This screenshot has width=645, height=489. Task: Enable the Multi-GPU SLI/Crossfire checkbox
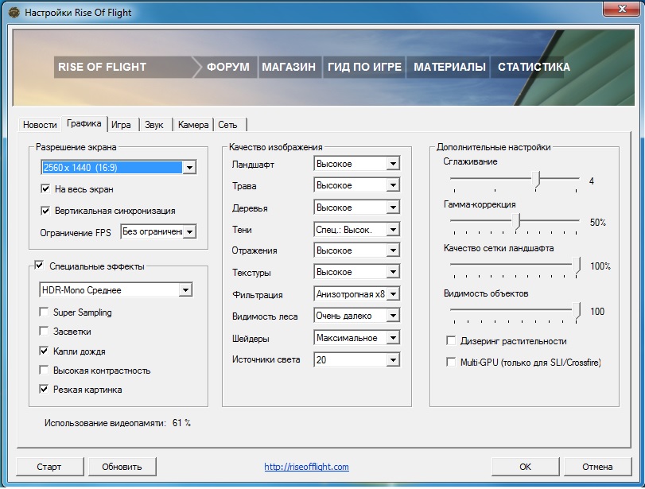pos(451,362)
